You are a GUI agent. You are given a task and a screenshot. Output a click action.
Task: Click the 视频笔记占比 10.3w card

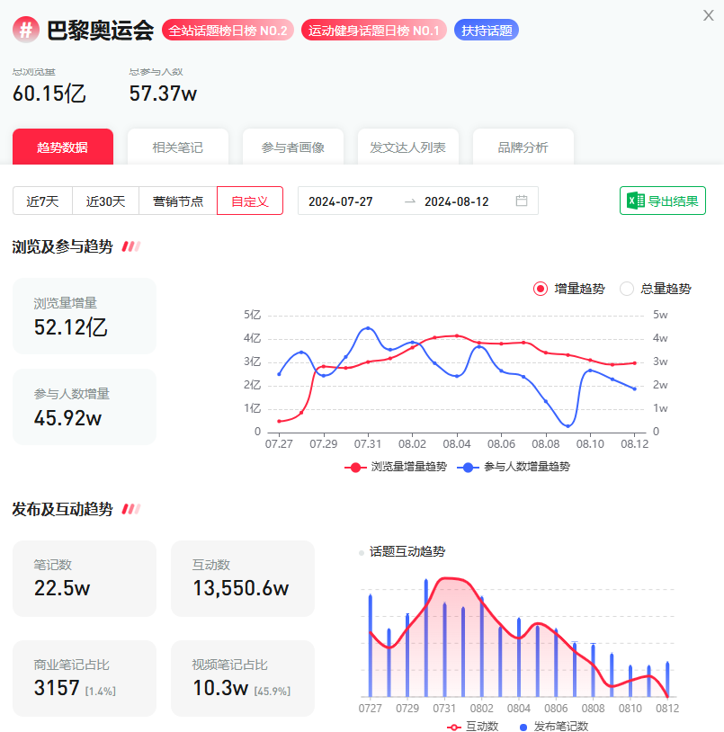tap(243, 678)
